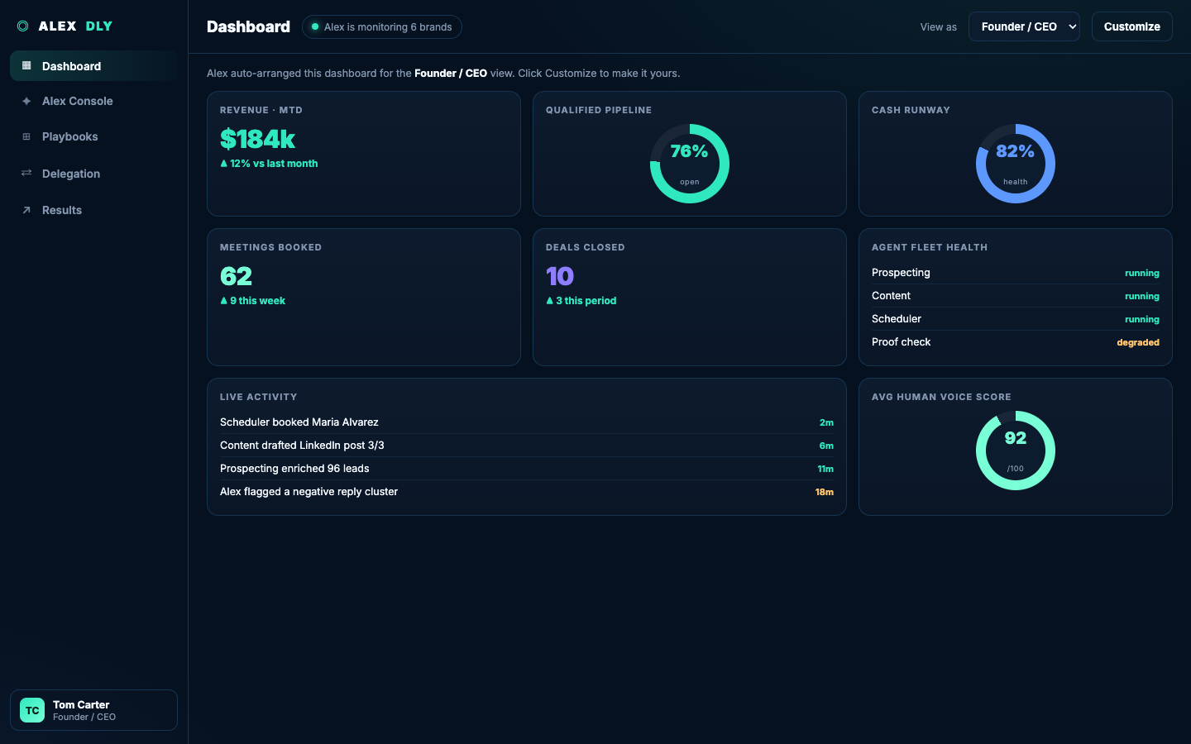Click the 11m timestamp in Live Activity
Viewport: 1191px width, 744px height.
point(825,469)
